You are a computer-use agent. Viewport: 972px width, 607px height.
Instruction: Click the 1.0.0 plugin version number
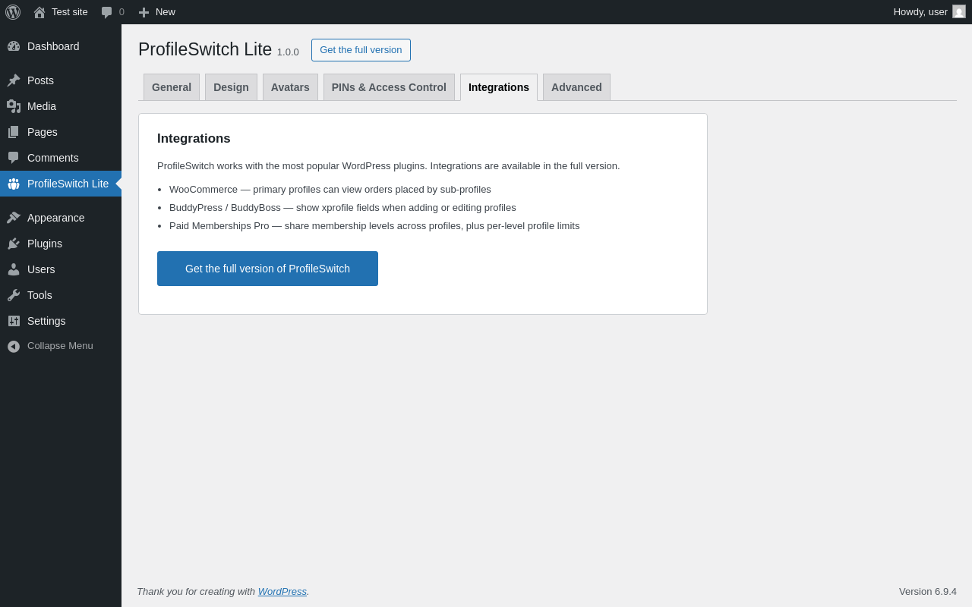[x=288, y=52]
